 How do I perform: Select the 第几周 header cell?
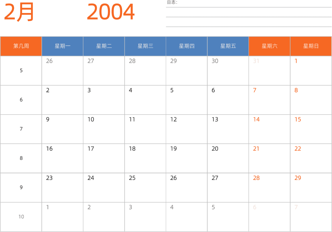tap(21, 46)
